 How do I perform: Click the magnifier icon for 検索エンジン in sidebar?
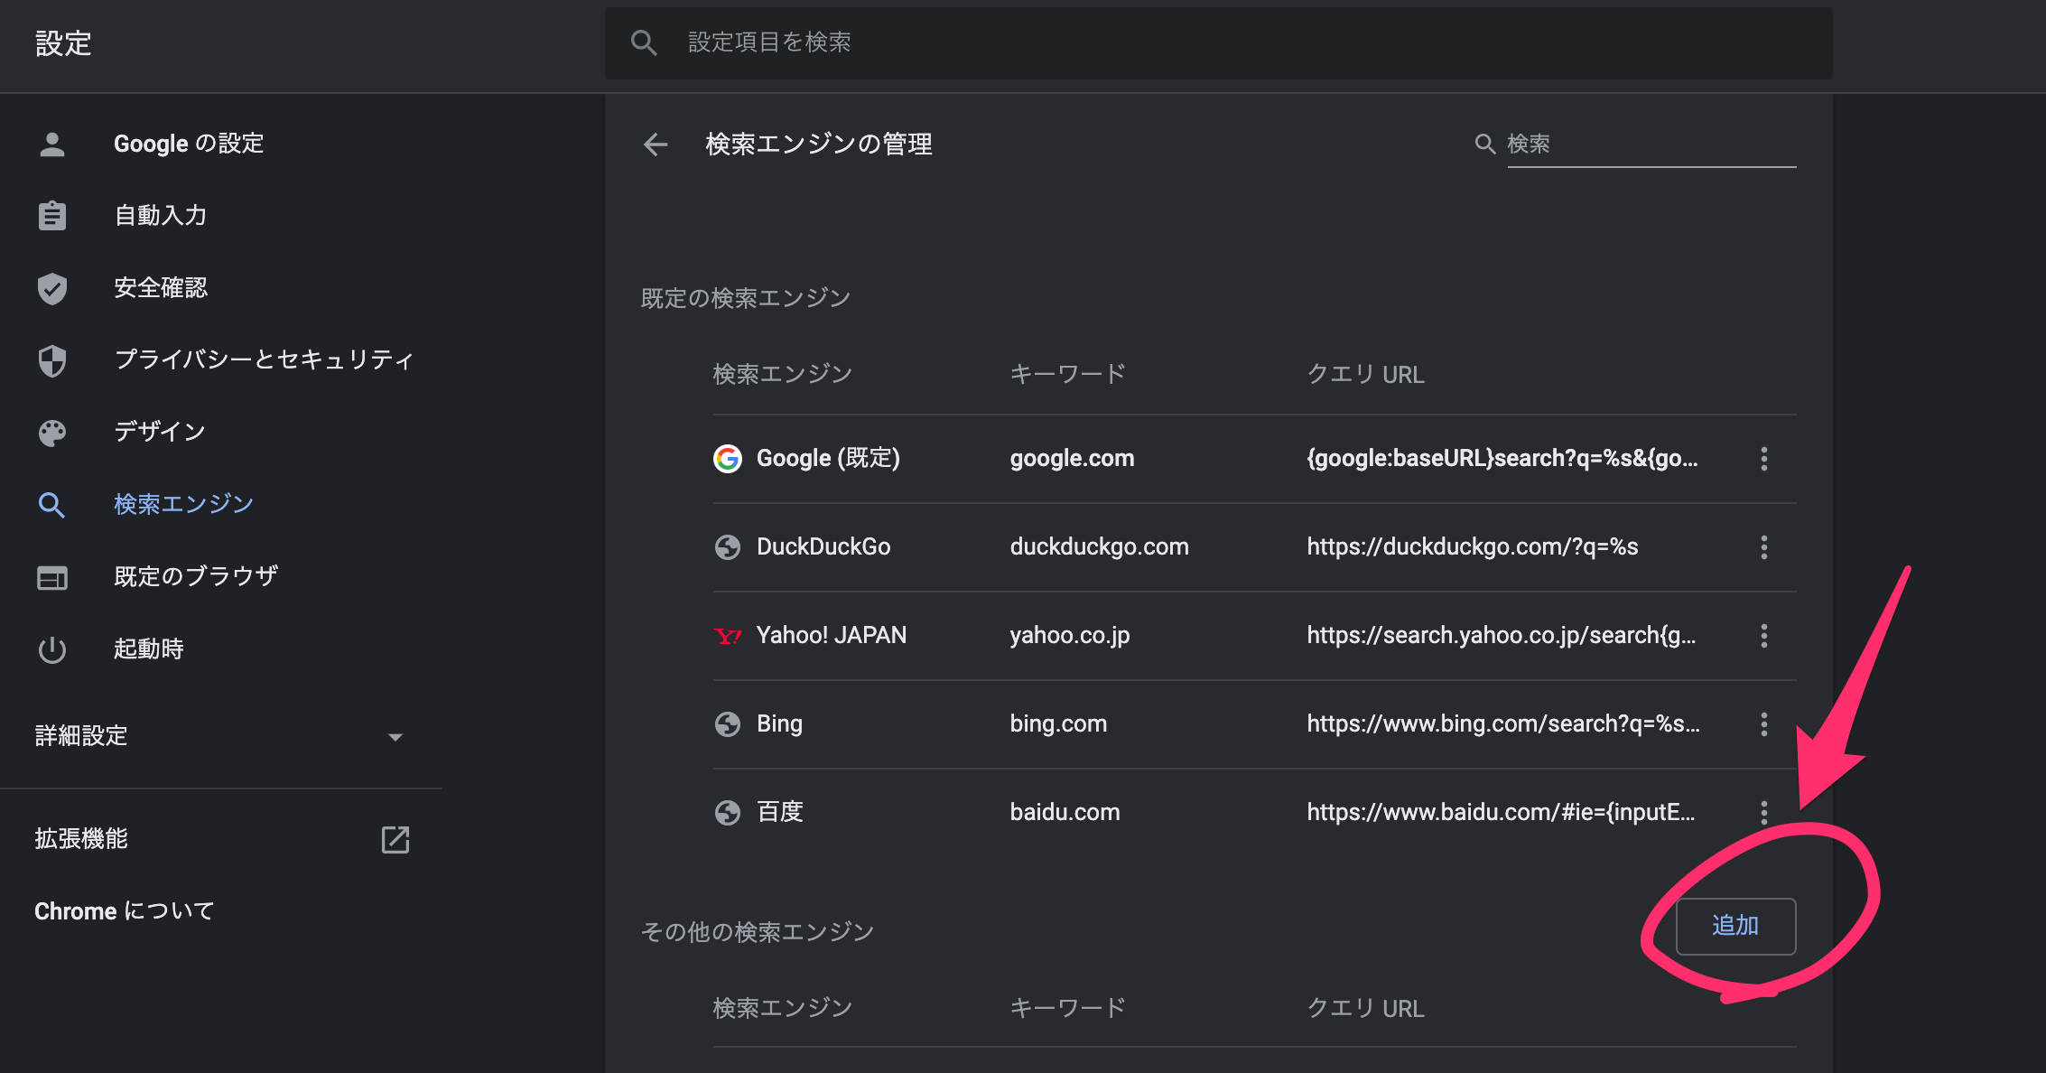[52, 505]
